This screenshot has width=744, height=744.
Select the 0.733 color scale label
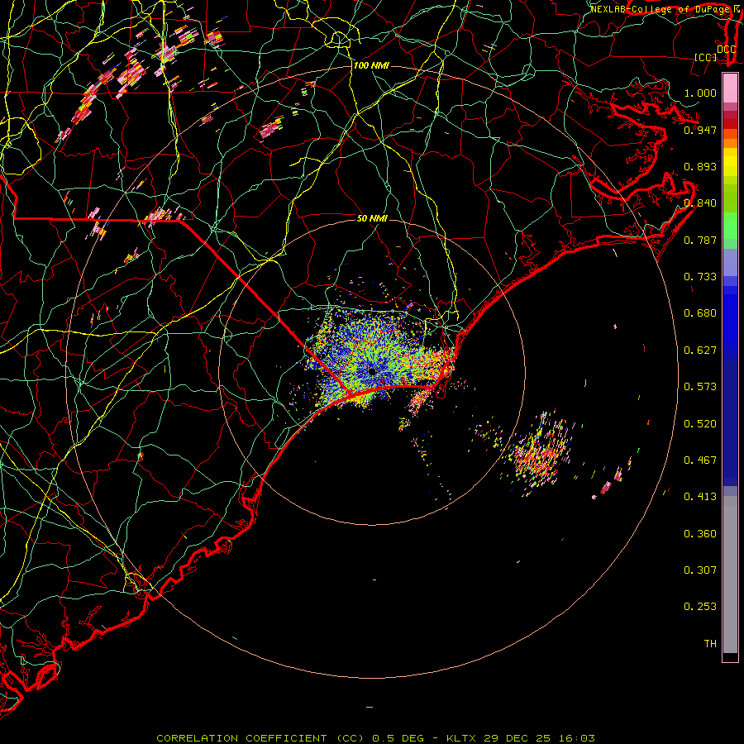click(700, 277)
